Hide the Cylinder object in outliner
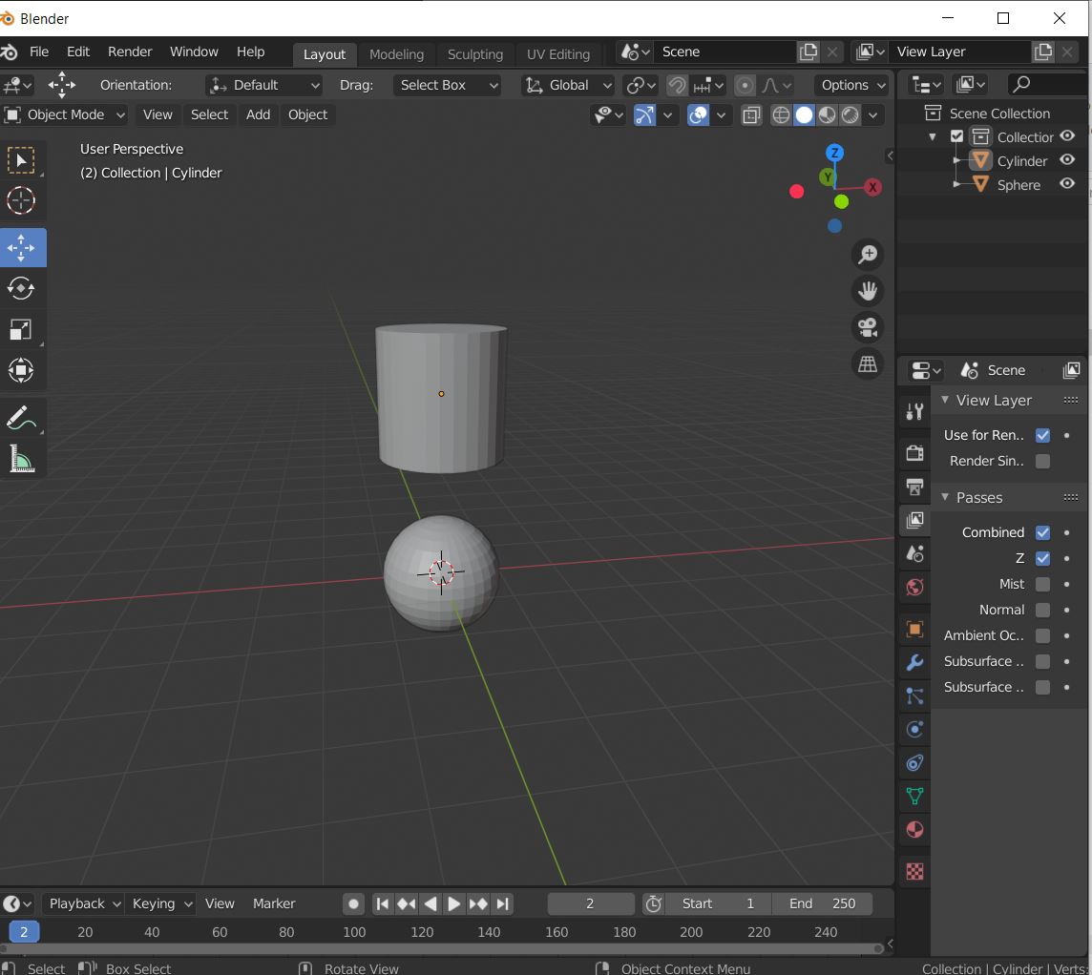Screen dimensions: 1092x975 (x=1067, y=160)
